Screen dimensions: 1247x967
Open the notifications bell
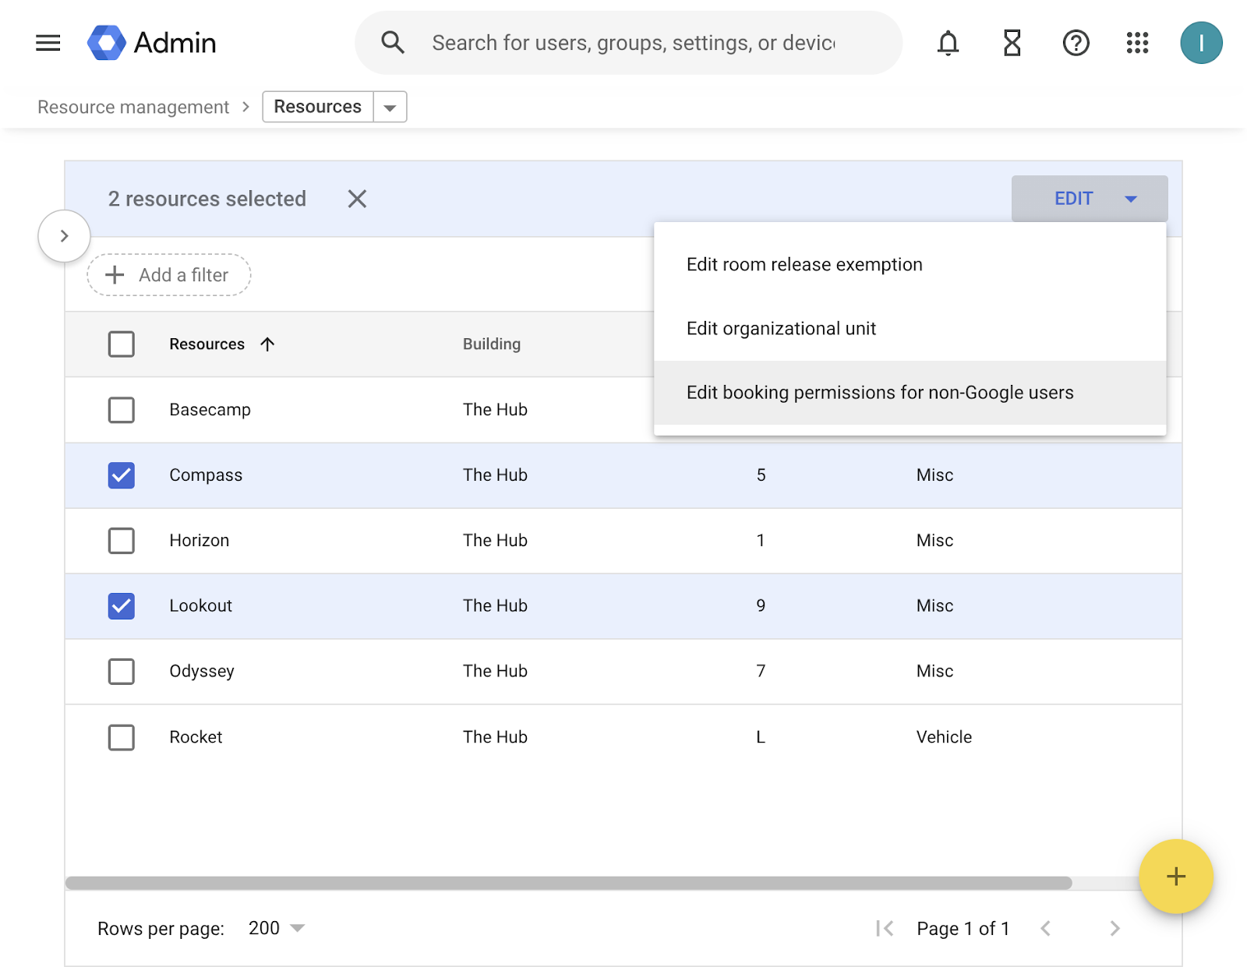(x=948, y=43)
